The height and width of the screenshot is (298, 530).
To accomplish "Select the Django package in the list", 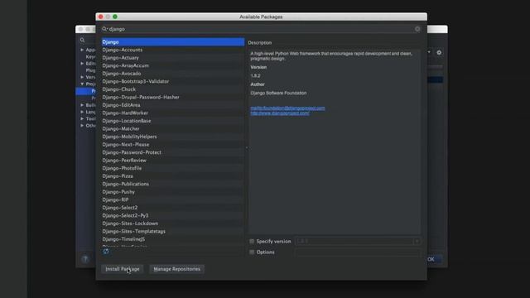I will tap(173, 42).
